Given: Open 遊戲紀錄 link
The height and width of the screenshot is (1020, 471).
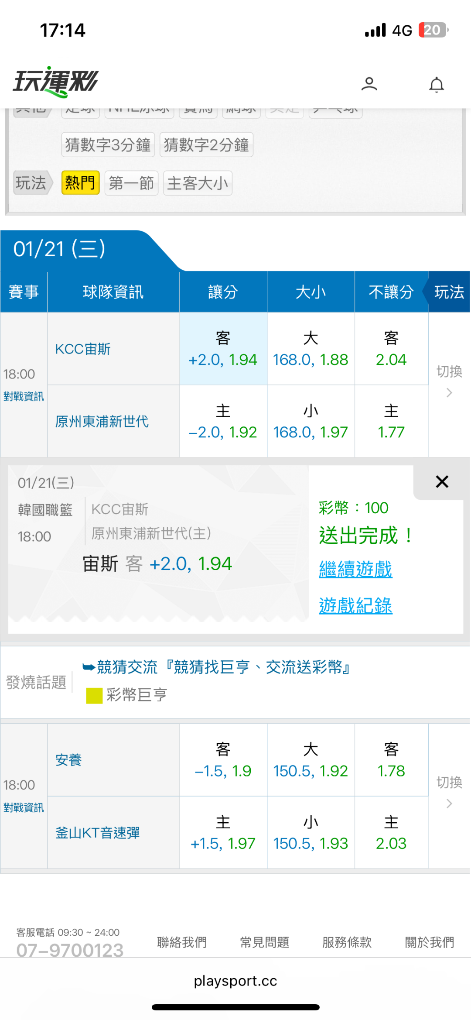Looking at the screenshot, I should click(x=355, y=606).
